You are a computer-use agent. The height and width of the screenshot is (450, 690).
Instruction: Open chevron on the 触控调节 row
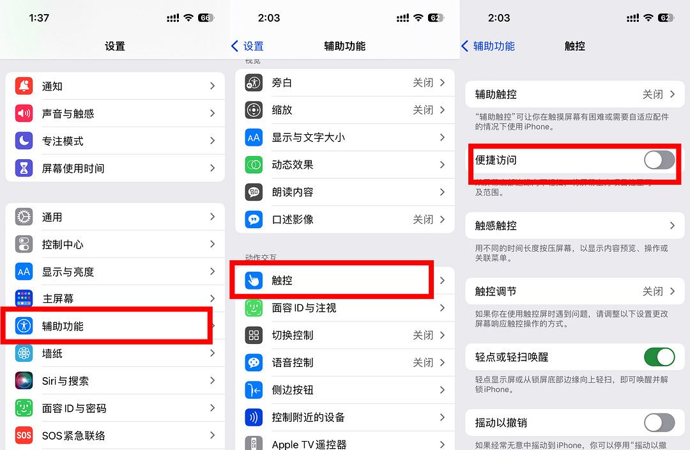(x=672, y=291)
